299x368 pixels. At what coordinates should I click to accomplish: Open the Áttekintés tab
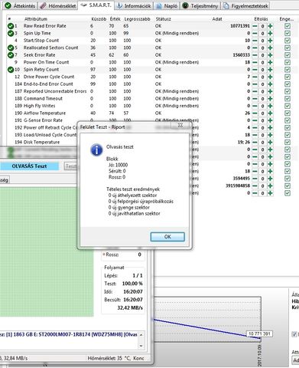tap(20, 5)
